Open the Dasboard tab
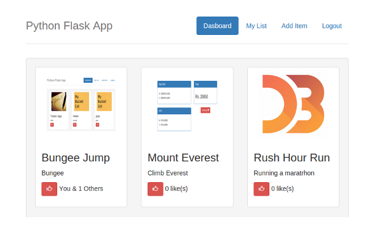Viewport: 369px width, 230px height. point(218,26)
